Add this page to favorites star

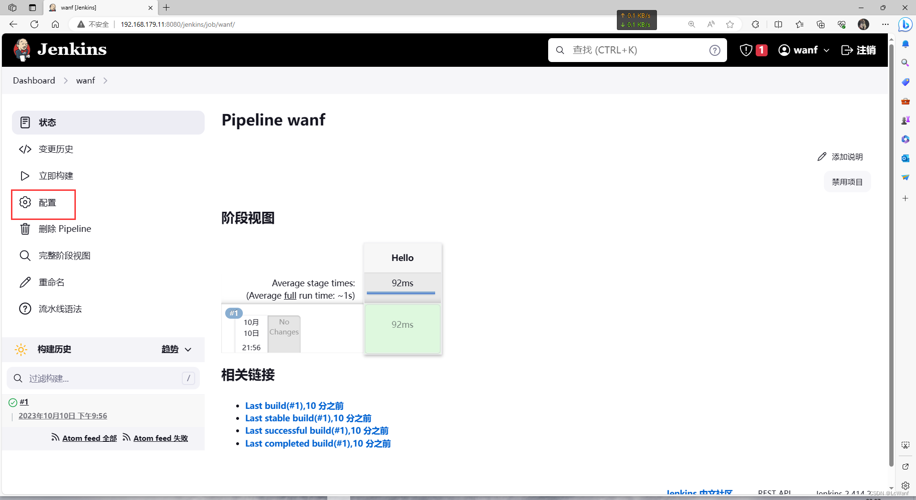[730, 24]
